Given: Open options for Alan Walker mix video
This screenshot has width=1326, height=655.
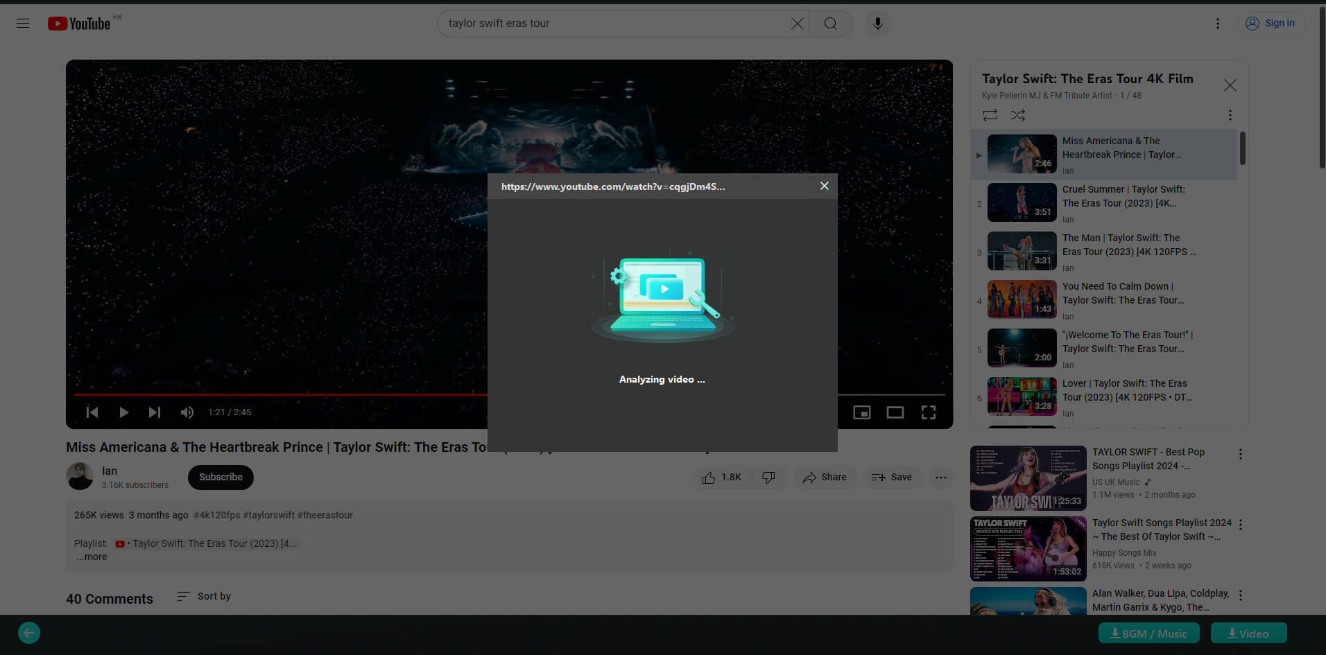Looking at the screenshot, I should pos(1240,595).
